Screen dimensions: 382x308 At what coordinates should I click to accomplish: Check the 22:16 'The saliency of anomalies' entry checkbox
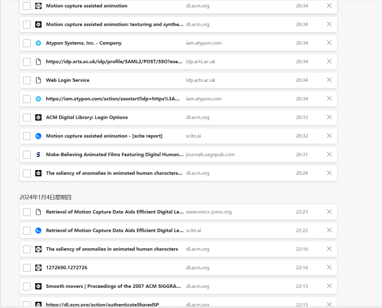click(x=27, y=249)
